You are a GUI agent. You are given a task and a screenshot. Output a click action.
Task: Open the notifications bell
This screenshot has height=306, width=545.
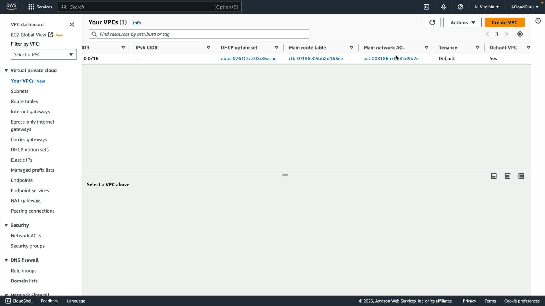point(443,7)
